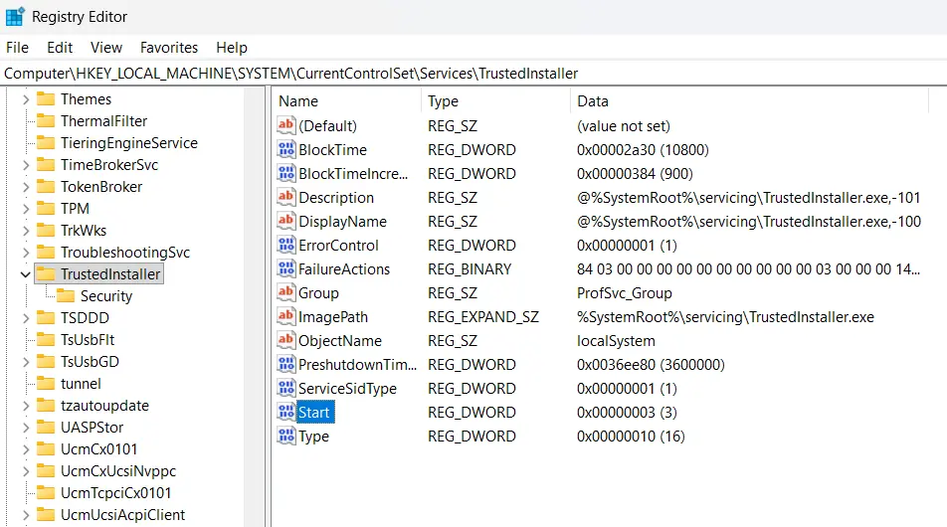Select the Start value name

[x=314, y=413]
